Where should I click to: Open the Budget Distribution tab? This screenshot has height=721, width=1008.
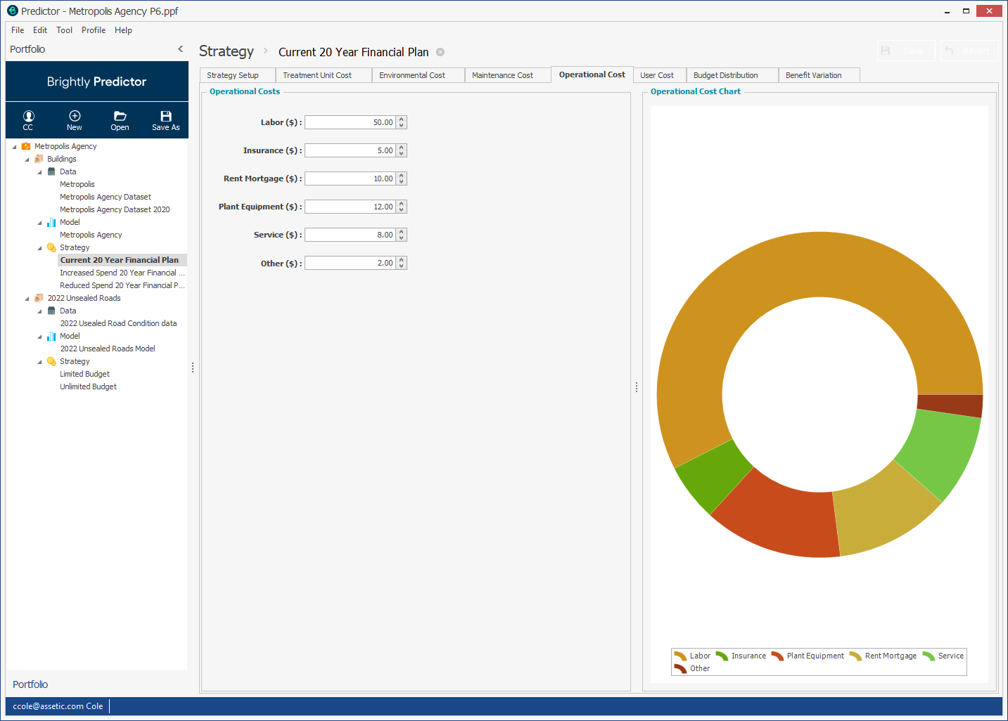(x=725, y=75)
